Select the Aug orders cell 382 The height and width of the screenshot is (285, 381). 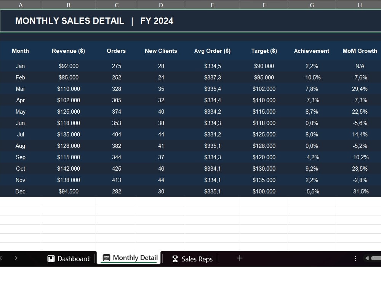[116, 146]
